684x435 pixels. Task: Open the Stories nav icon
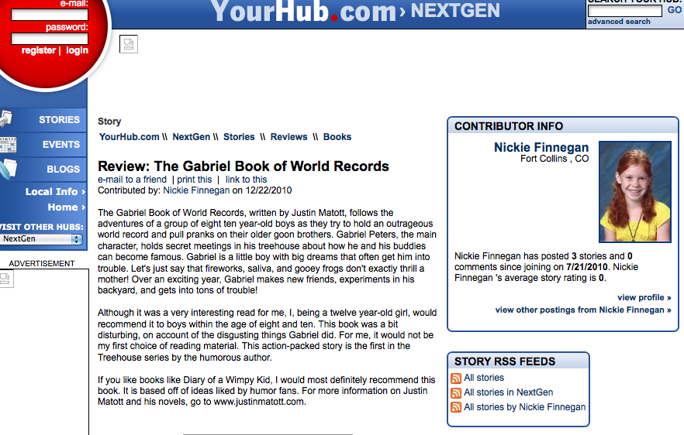(6, 119)
